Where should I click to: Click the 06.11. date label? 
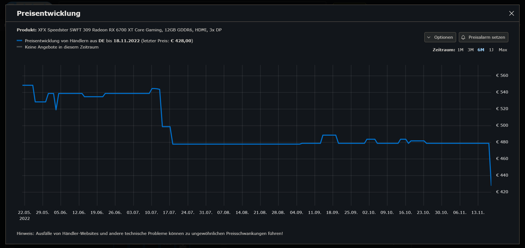(460, 213)
